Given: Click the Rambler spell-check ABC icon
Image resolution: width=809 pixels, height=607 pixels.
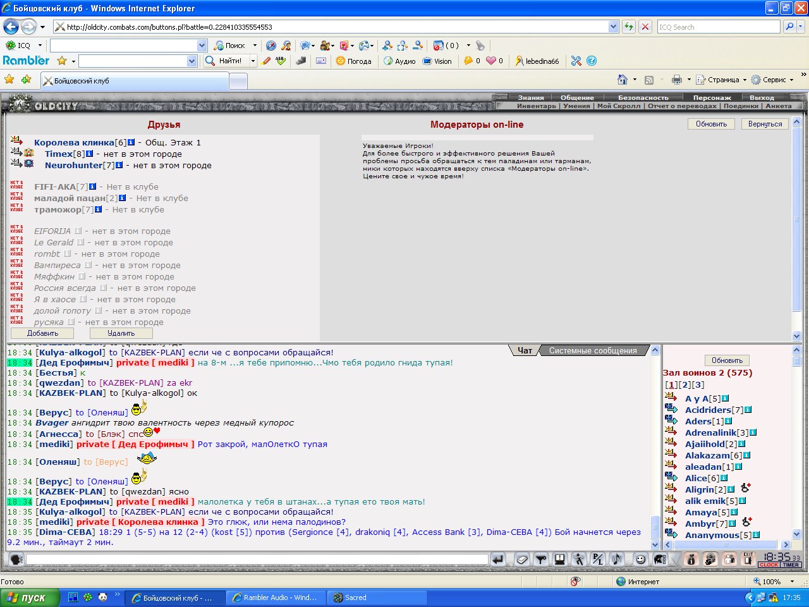Looking at the screenshot, I should click(x=281, y=61).
